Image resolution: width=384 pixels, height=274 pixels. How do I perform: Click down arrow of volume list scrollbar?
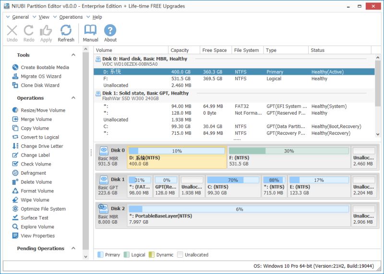pos(378,134)
